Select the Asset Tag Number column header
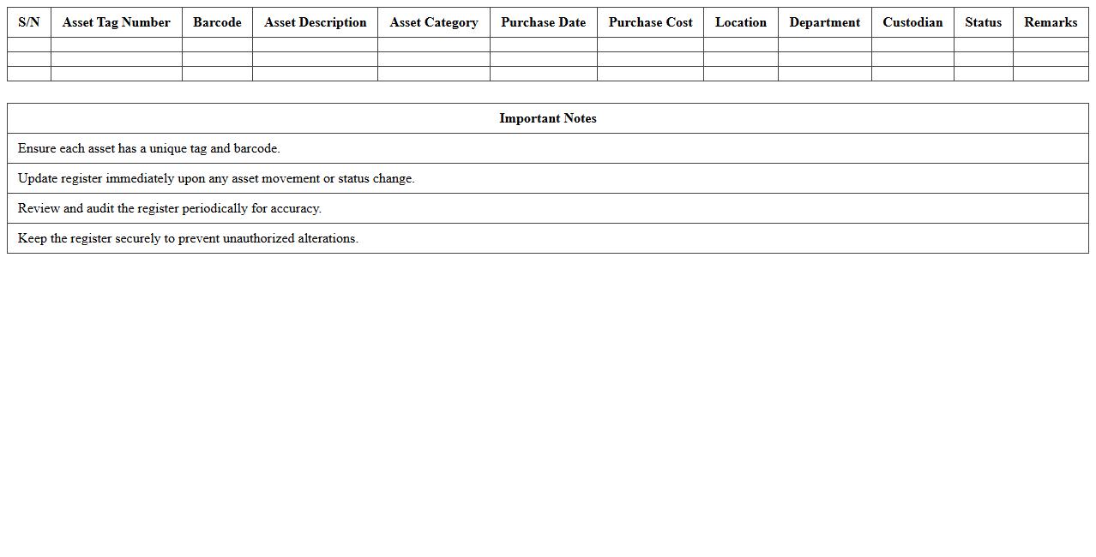The image size is (1096, 557). click(x=116, y=22)
